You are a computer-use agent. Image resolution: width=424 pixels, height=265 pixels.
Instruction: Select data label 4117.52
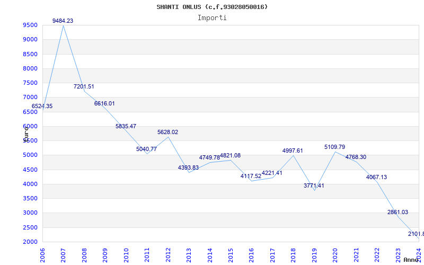click(251, 176)
